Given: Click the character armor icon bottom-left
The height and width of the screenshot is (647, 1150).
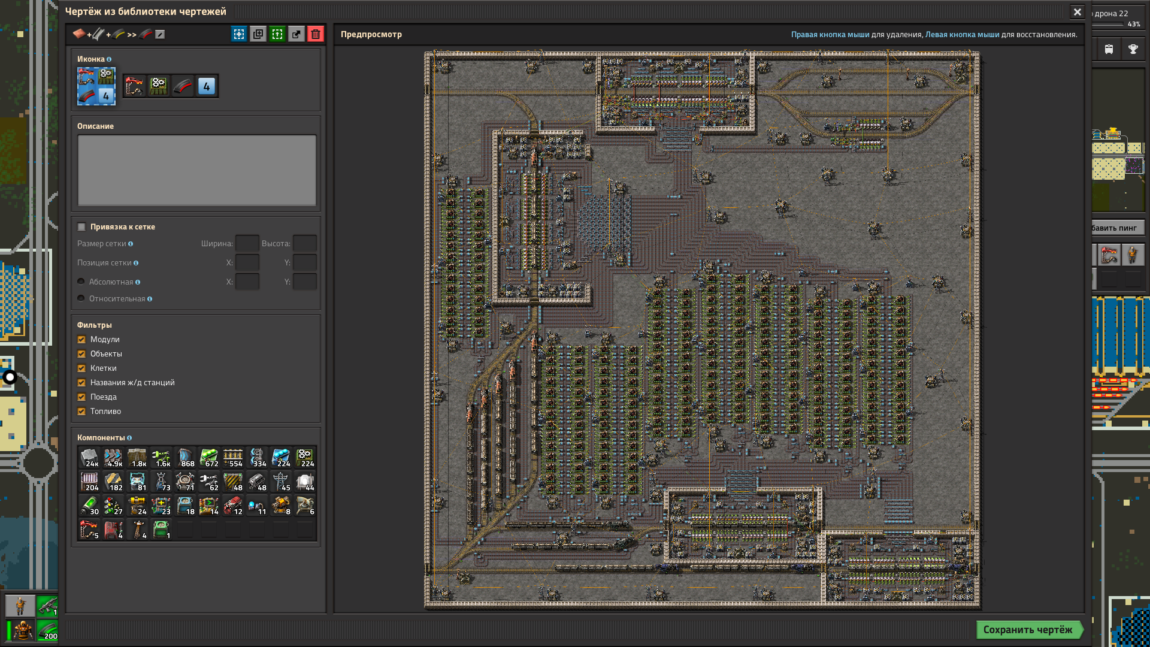Looking at the screenshot, I should point(22,630).
